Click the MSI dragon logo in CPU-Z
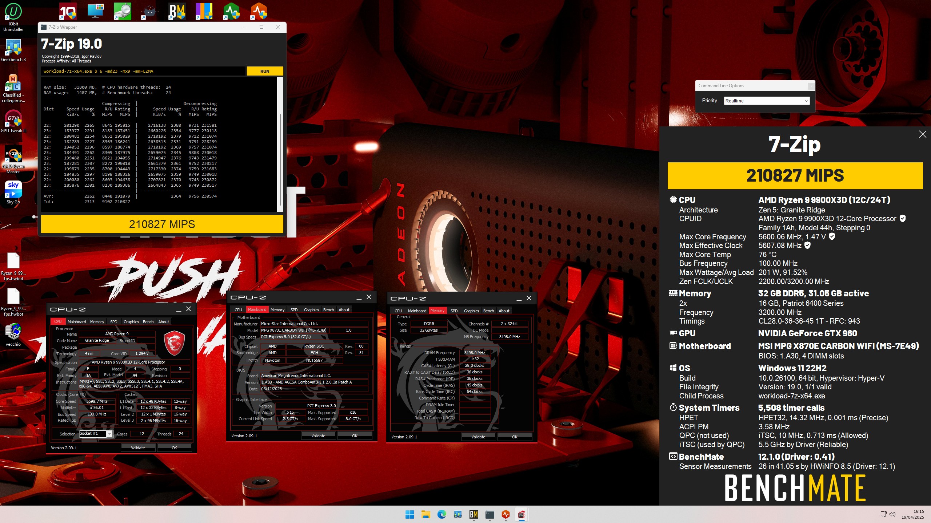931x523 pixels. tap(174, 343)
